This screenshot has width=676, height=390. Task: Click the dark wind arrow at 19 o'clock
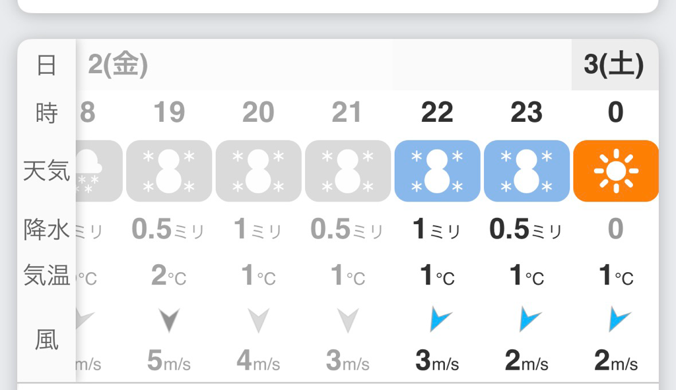click(170, 320)
